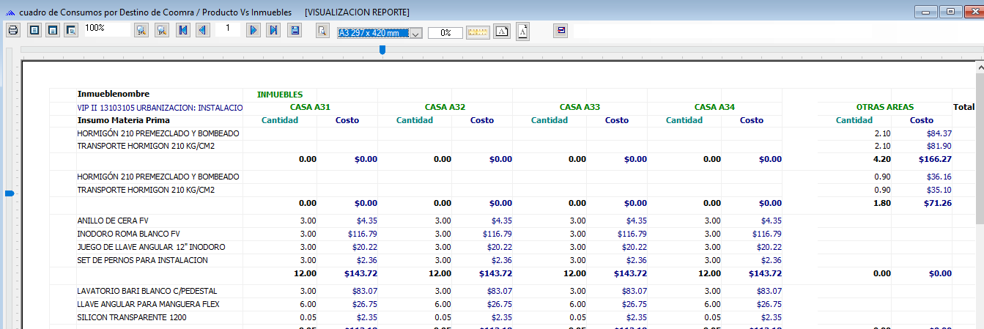Screen dimensions: 984x329
Task: Select landscape page orientation icon
Action: click(x=501, y=32)
